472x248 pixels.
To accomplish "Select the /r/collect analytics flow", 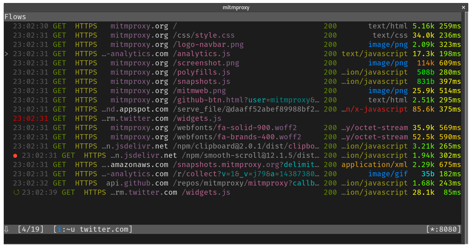I will [233, 174].
